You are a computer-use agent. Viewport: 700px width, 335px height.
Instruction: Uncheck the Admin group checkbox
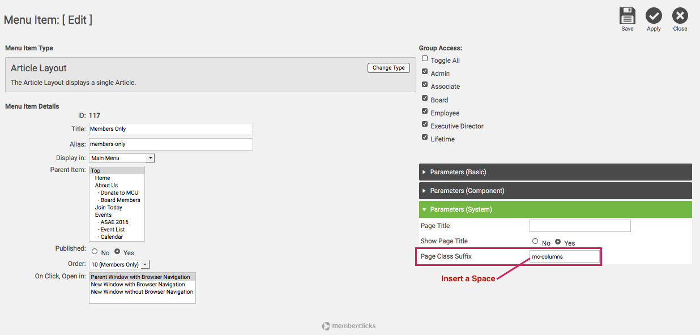pyautogui.click(x=425, y=72)
